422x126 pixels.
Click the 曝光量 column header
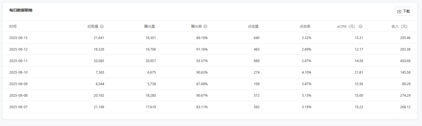150,26
